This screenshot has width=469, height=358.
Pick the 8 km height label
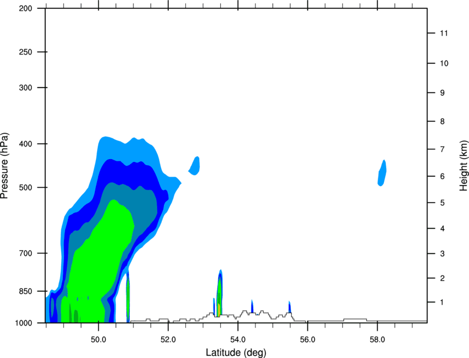(443, 122)
